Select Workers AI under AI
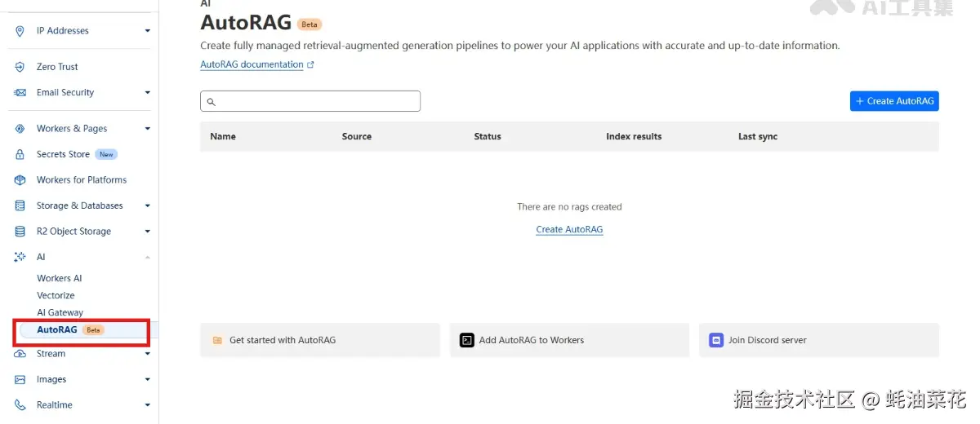The height and width of the screenshot is (424, 980). 60,279
